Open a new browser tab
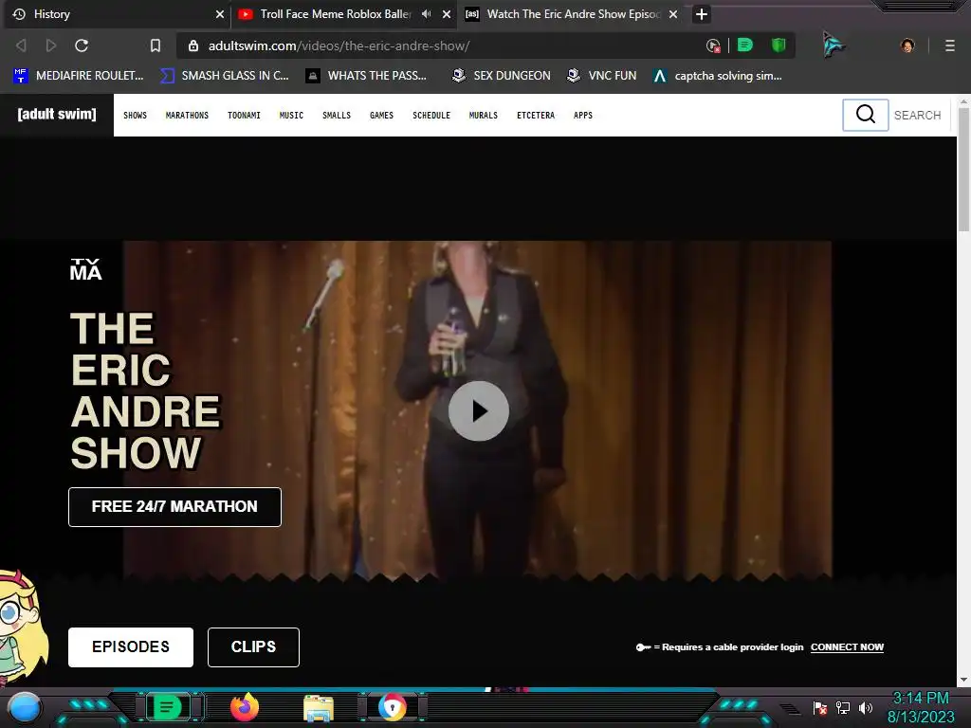Screen dimensions: 971x728 702,13
